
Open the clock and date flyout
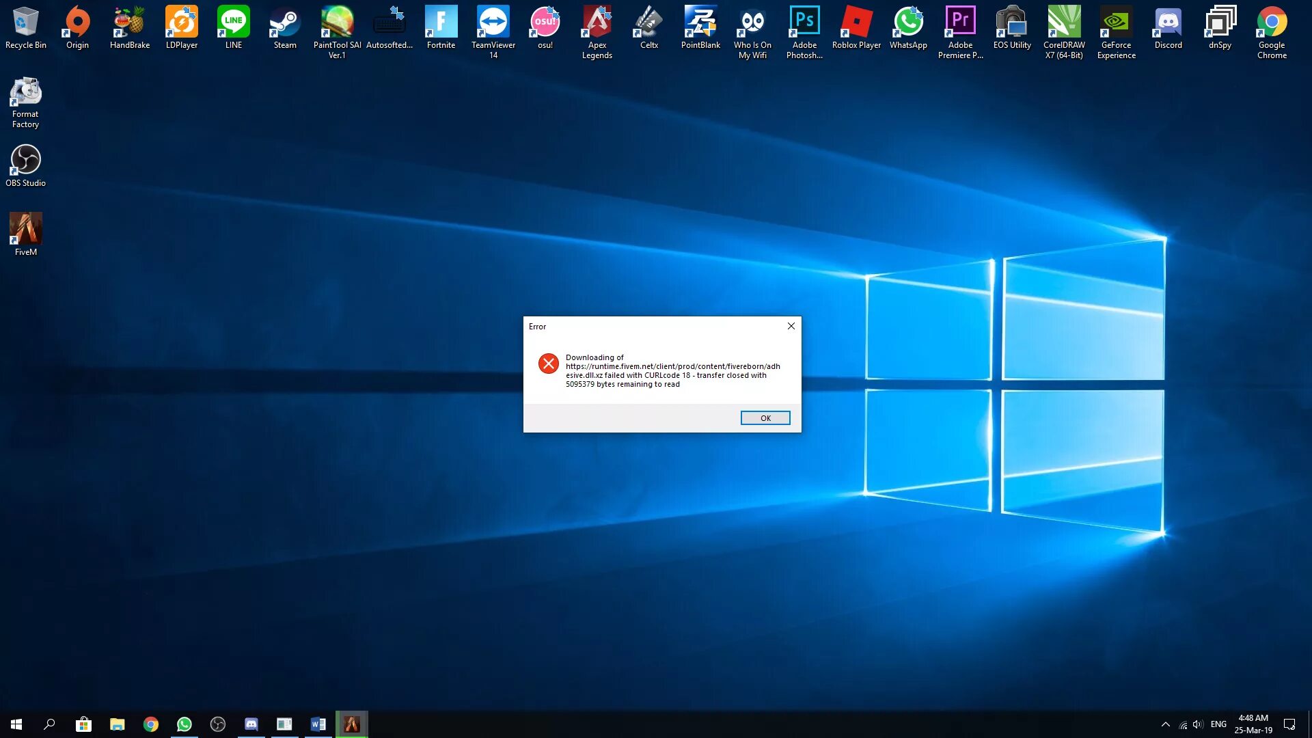(x=1253, y=724)
